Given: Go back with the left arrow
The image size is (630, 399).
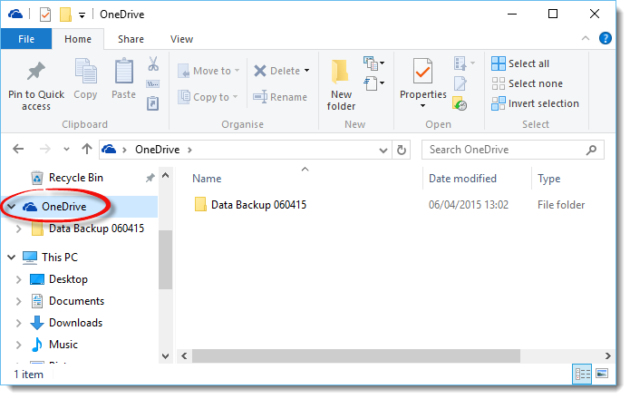Looking at the screenshot, I should pyautogui.click(x=18, y=150).
